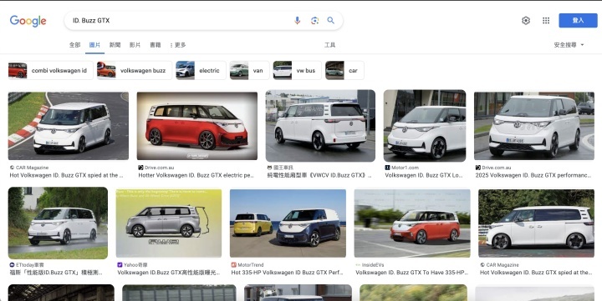Switch to the 全部 tab

point(74,45)
